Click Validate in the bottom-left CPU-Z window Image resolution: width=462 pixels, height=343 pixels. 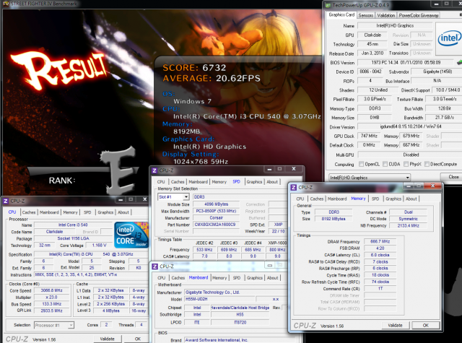point(108,339)
